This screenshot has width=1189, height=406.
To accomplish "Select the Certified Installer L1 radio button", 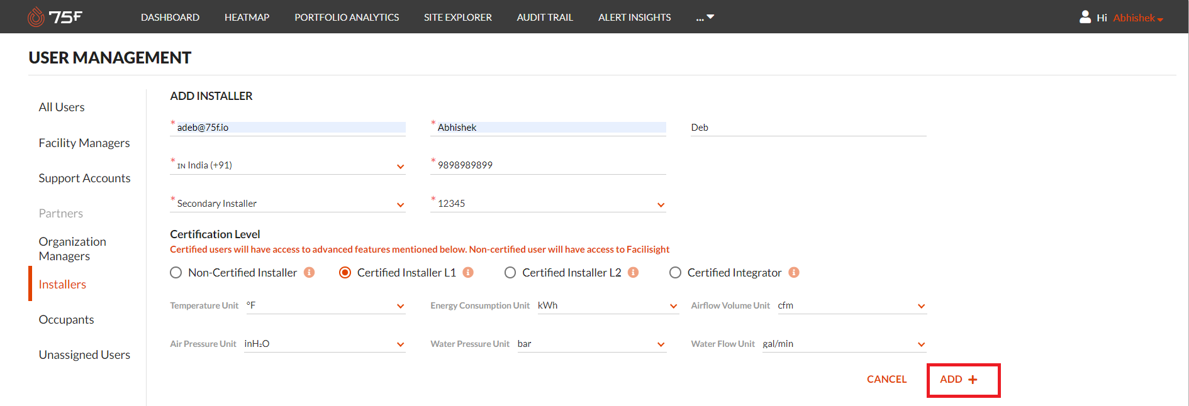I will [345, 273].
